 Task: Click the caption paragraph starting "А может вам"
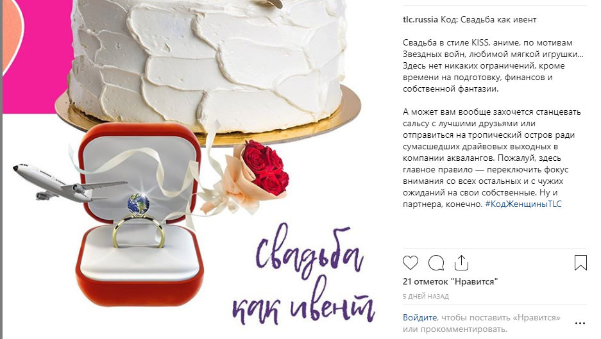pos(492,158)
